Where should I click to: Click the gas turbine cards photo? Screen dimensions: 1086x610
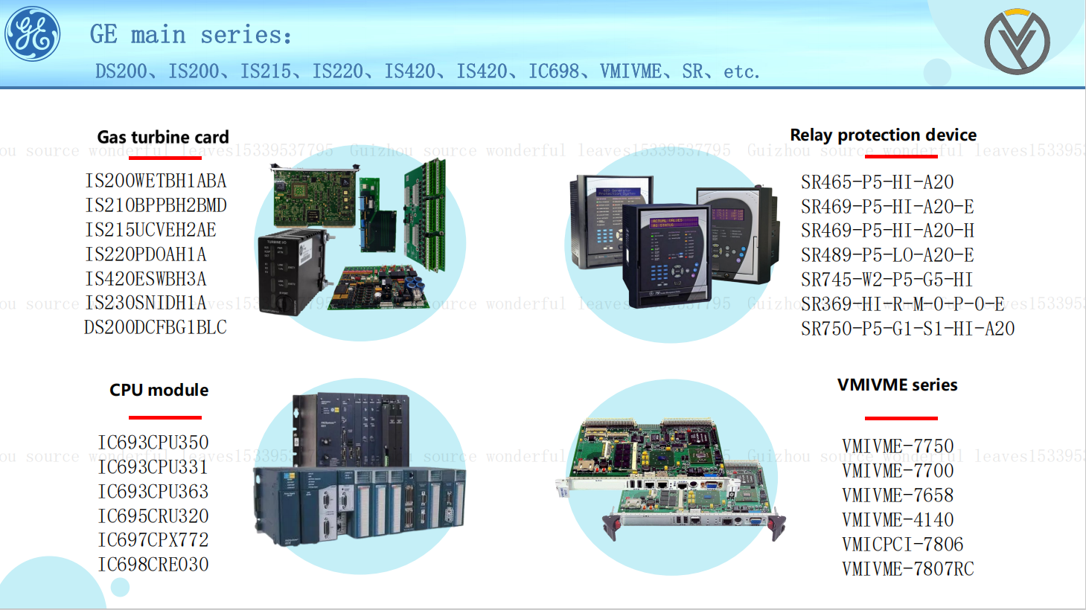351,238
